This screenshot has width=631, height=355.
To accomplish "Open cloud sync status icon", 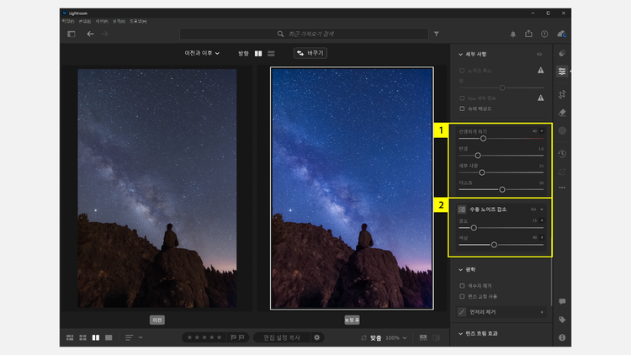I will [x=561, y=34].
